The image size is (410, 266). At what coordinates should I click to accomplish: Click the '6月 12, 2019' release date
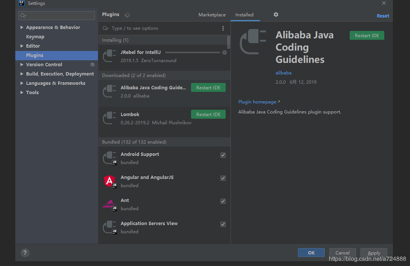tap(303, 82)
